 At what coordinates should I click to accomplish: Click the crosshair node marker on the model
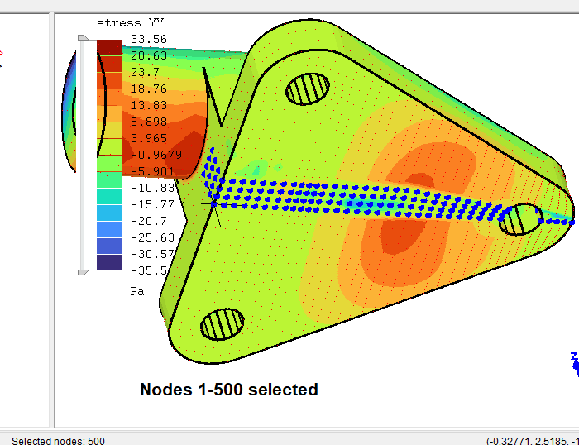[213, 203]
